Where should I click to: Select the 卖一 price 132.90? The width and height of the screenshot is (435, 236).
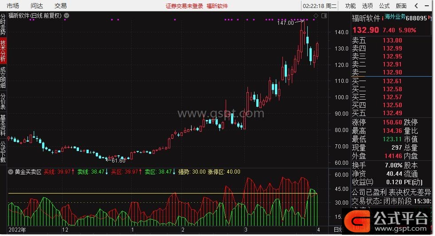(392, 73)
